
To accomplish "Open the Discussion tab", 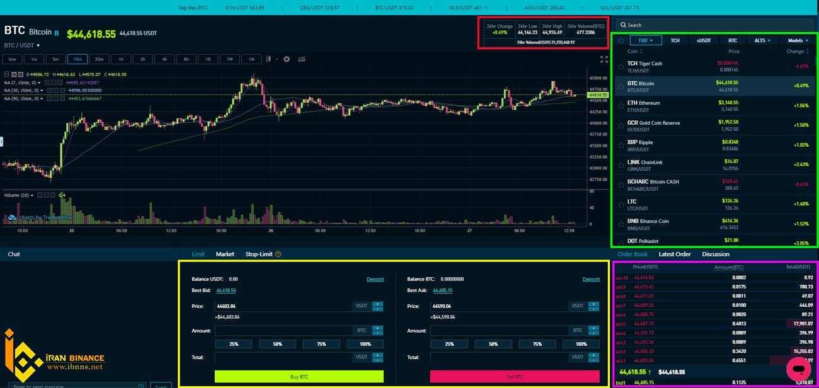I will pyautogui.click(x=716, y=254).
